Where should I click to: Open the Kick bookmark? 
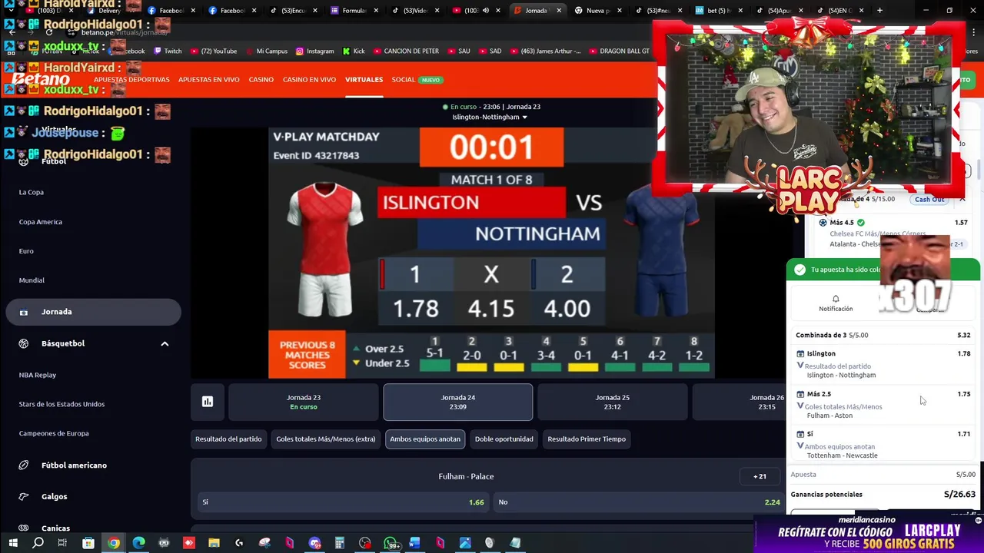point(354,51)
